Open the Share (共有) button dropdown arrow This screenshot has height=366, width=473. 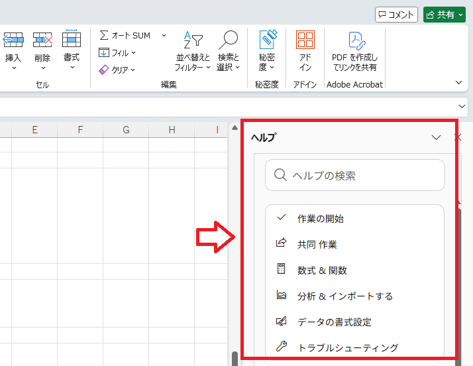pyautogui.click(x=460, y=15)
